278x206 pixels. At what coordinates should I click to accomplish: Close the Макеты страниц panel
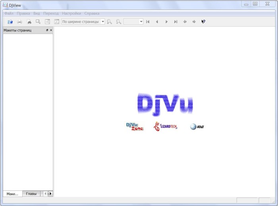(x=51, y=30)
